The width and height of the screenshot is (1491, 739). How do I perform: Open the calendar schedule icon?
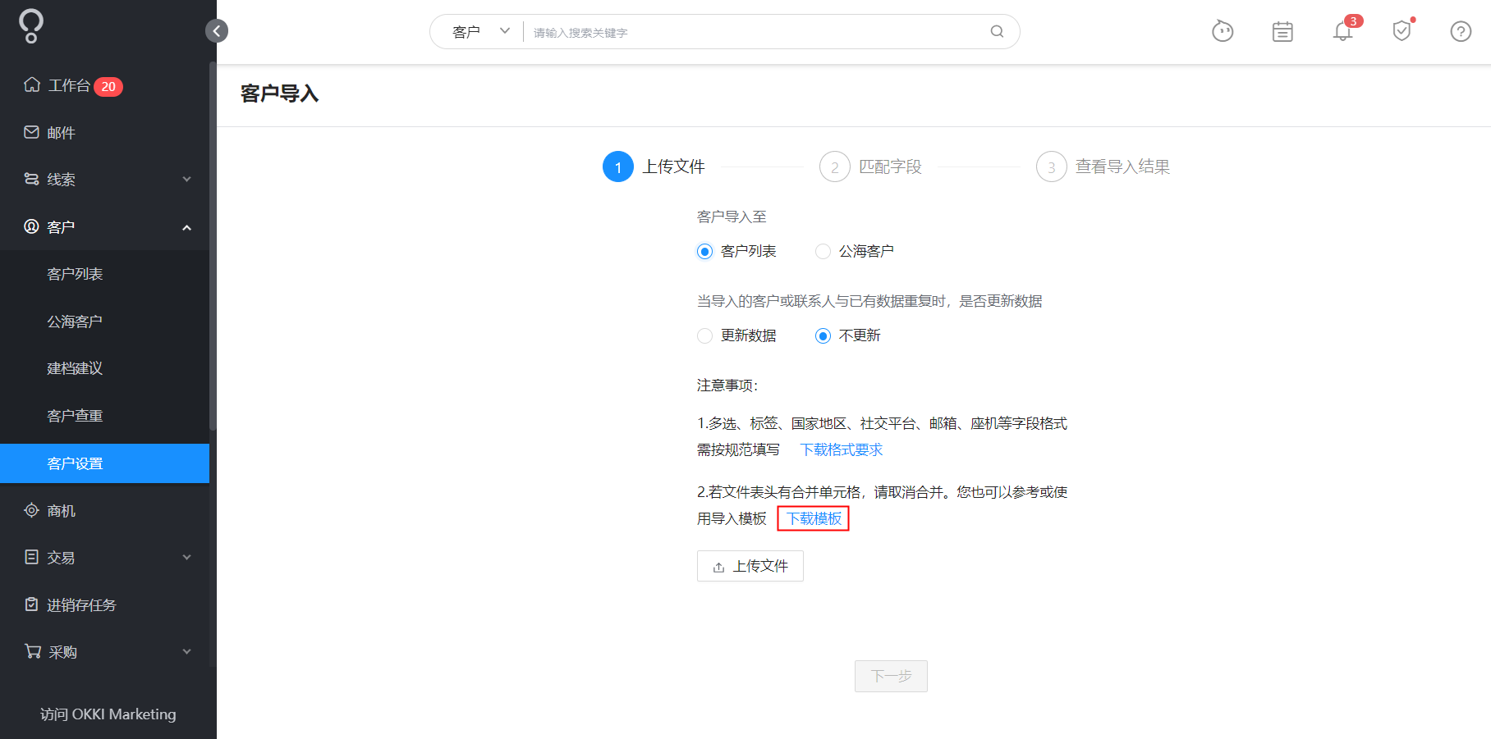[1282, 32]
